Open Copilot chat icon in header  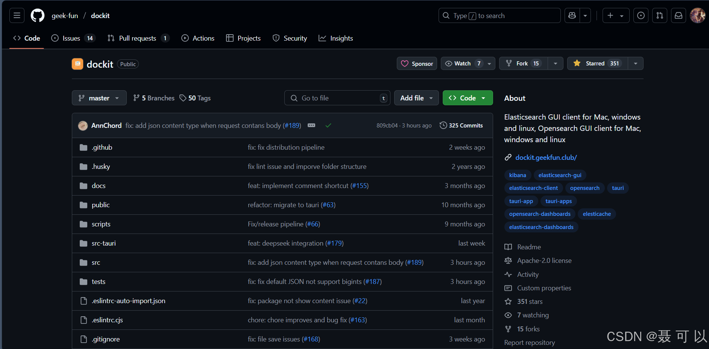[572, 15]
